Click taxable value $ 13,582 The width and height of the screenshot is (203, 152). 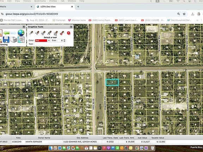tap(161, 142)
